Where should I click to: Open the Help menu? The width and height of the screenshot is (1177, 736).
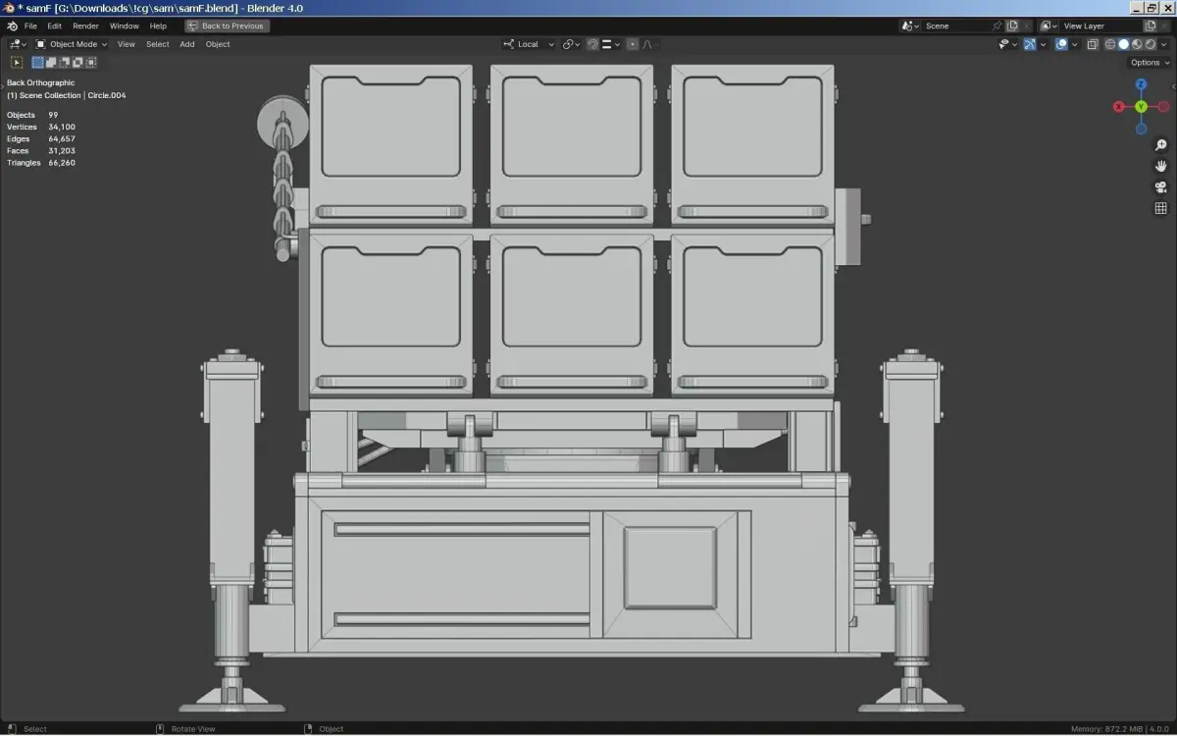pos(158,26)
